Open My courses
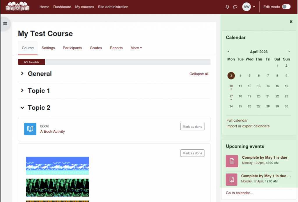 (85, 7)
